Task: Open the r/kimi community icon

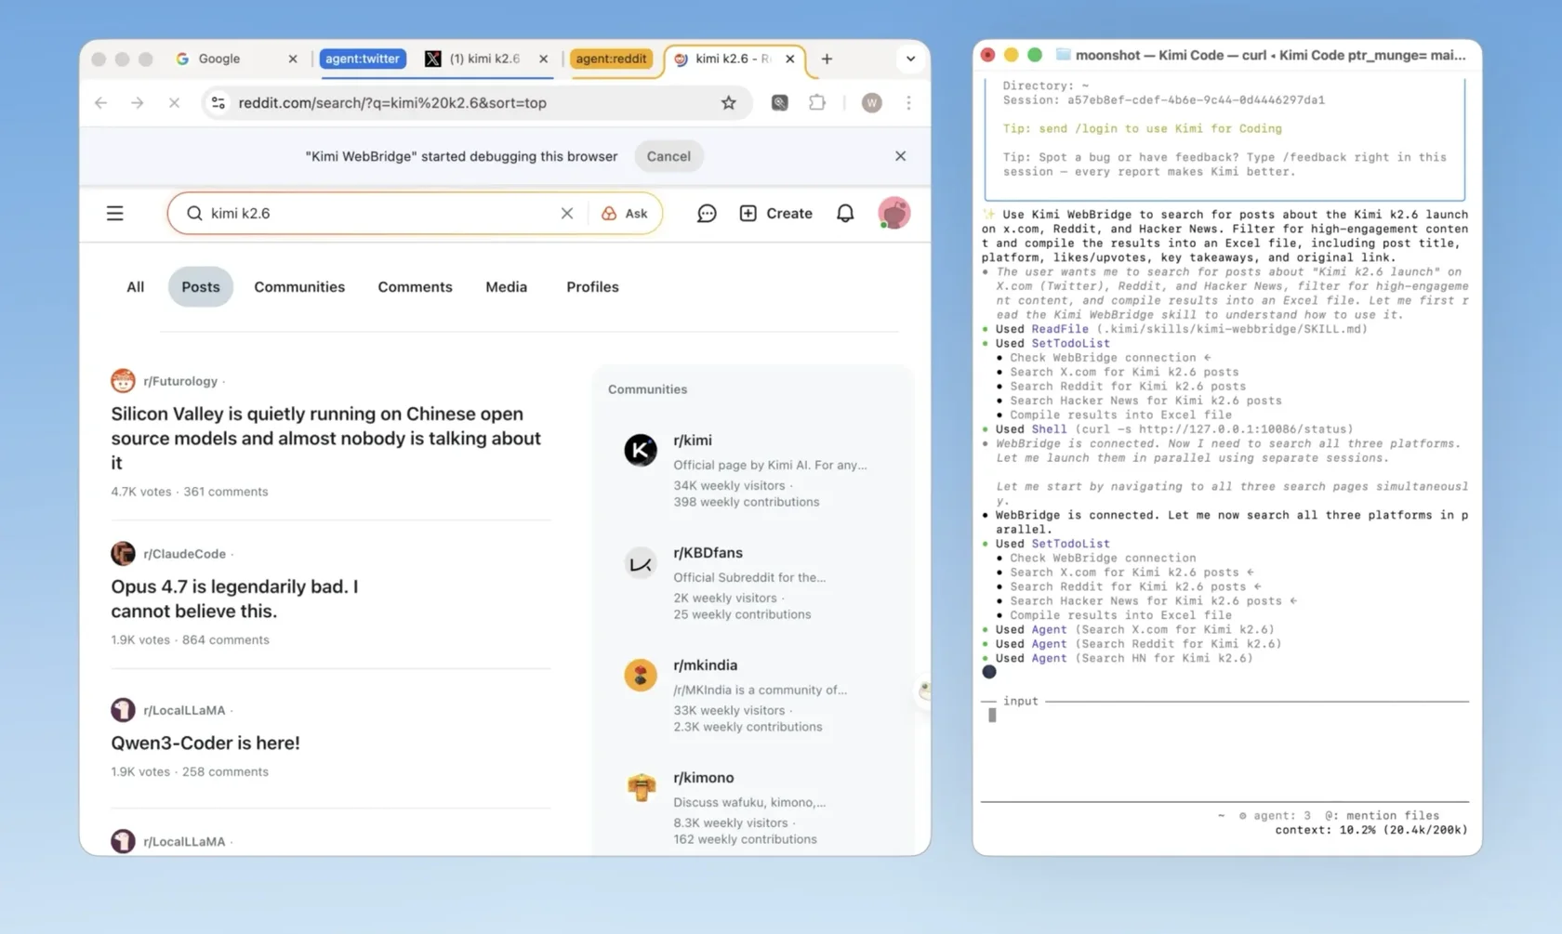Action: click(641, 451)
